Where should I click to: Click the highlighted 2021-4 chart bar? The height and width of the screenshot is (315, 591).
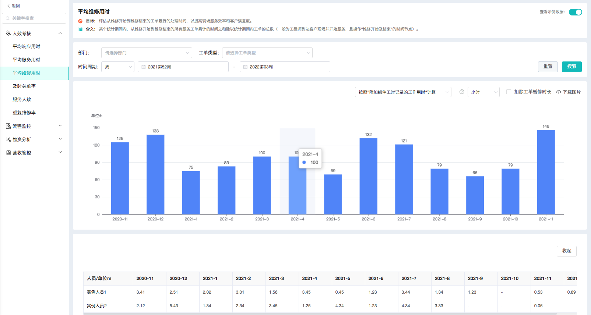click(x=298, y=185)
